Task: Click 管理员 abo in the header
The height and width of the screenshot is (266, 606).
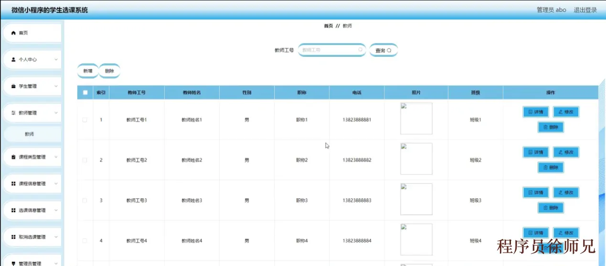Action: [551, 10]
